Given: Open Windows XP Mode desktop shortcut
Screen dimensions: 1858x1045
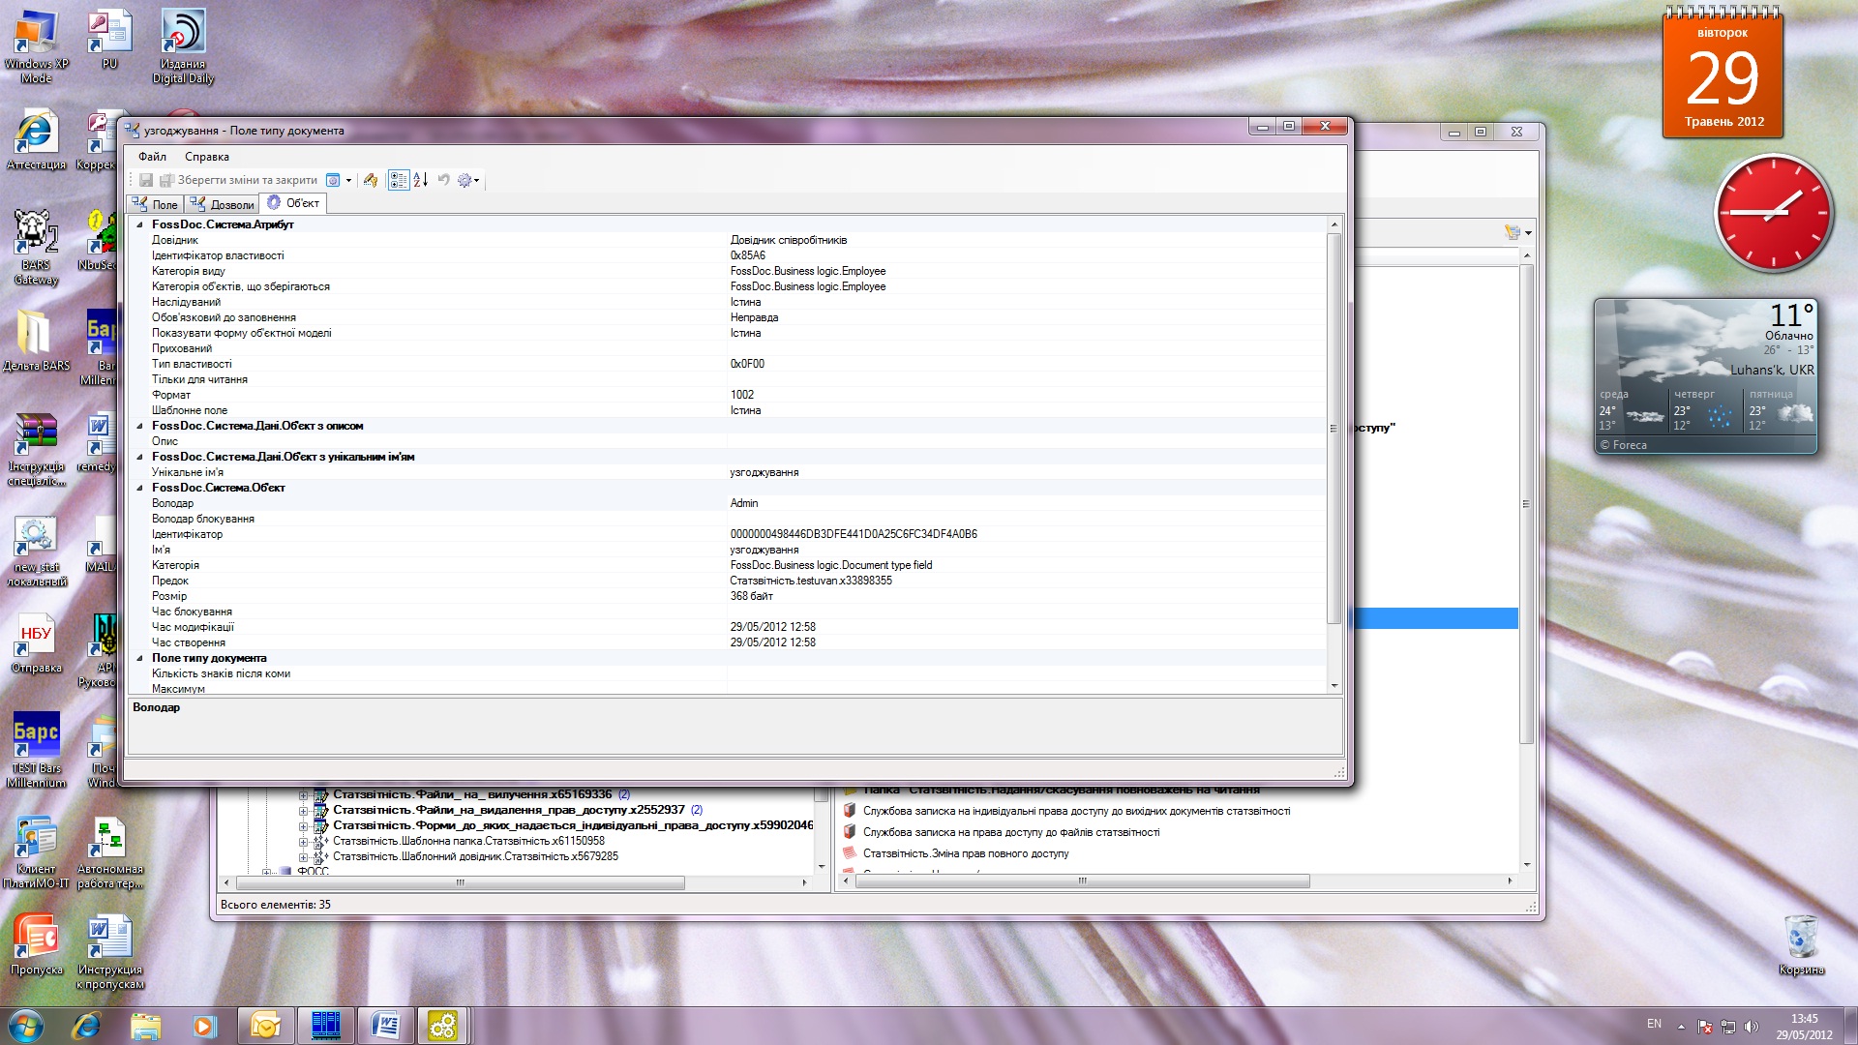Looking at the screenshot, I should [x=36, y=45].
